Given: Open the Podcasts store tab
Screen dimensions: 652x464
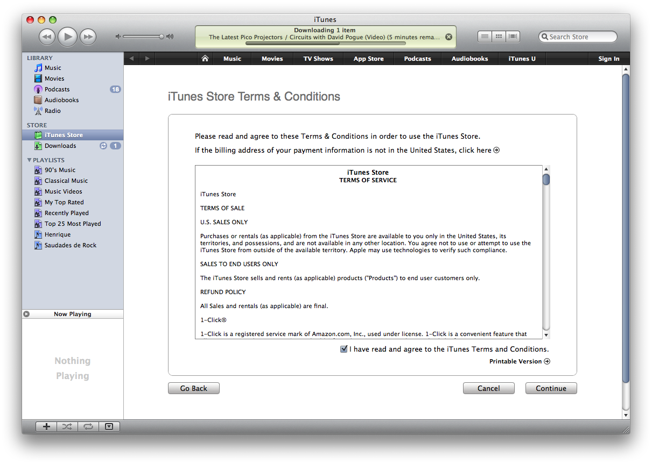Looking at the screenshot, I should pyautogui.click(x=417, y=59).
